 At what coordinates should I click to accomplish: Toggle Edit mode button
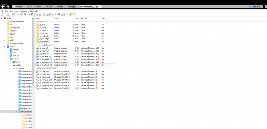pos(256,7)
